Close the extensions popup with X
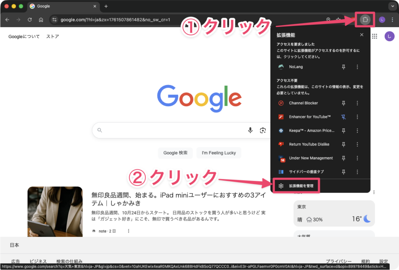Viewport: 399px width, 270px height. tap(362, 35)
